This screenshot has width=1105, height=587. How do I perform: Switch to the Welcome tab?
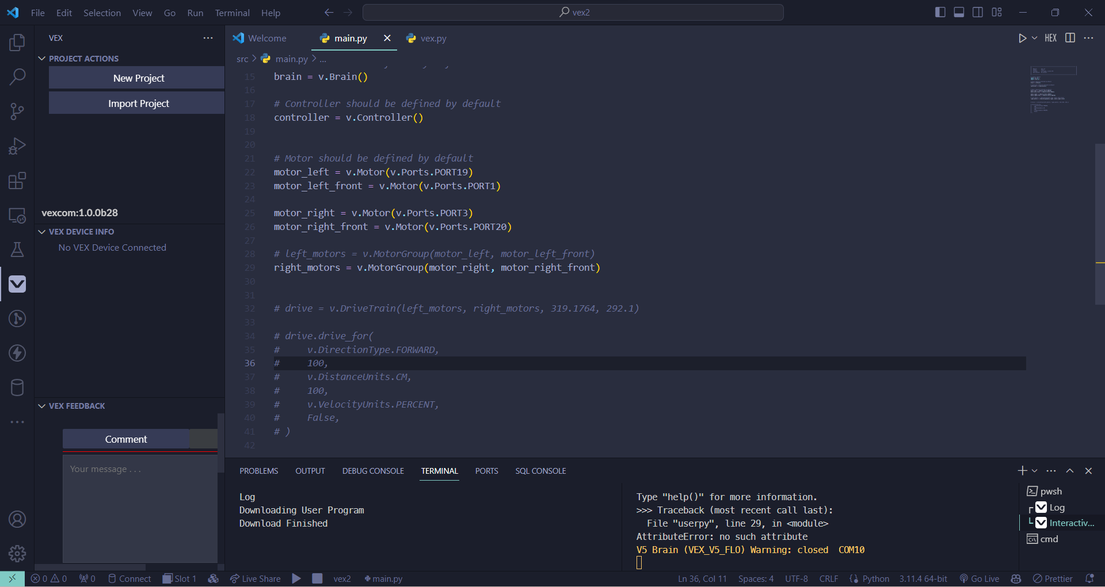pos(260,38)
